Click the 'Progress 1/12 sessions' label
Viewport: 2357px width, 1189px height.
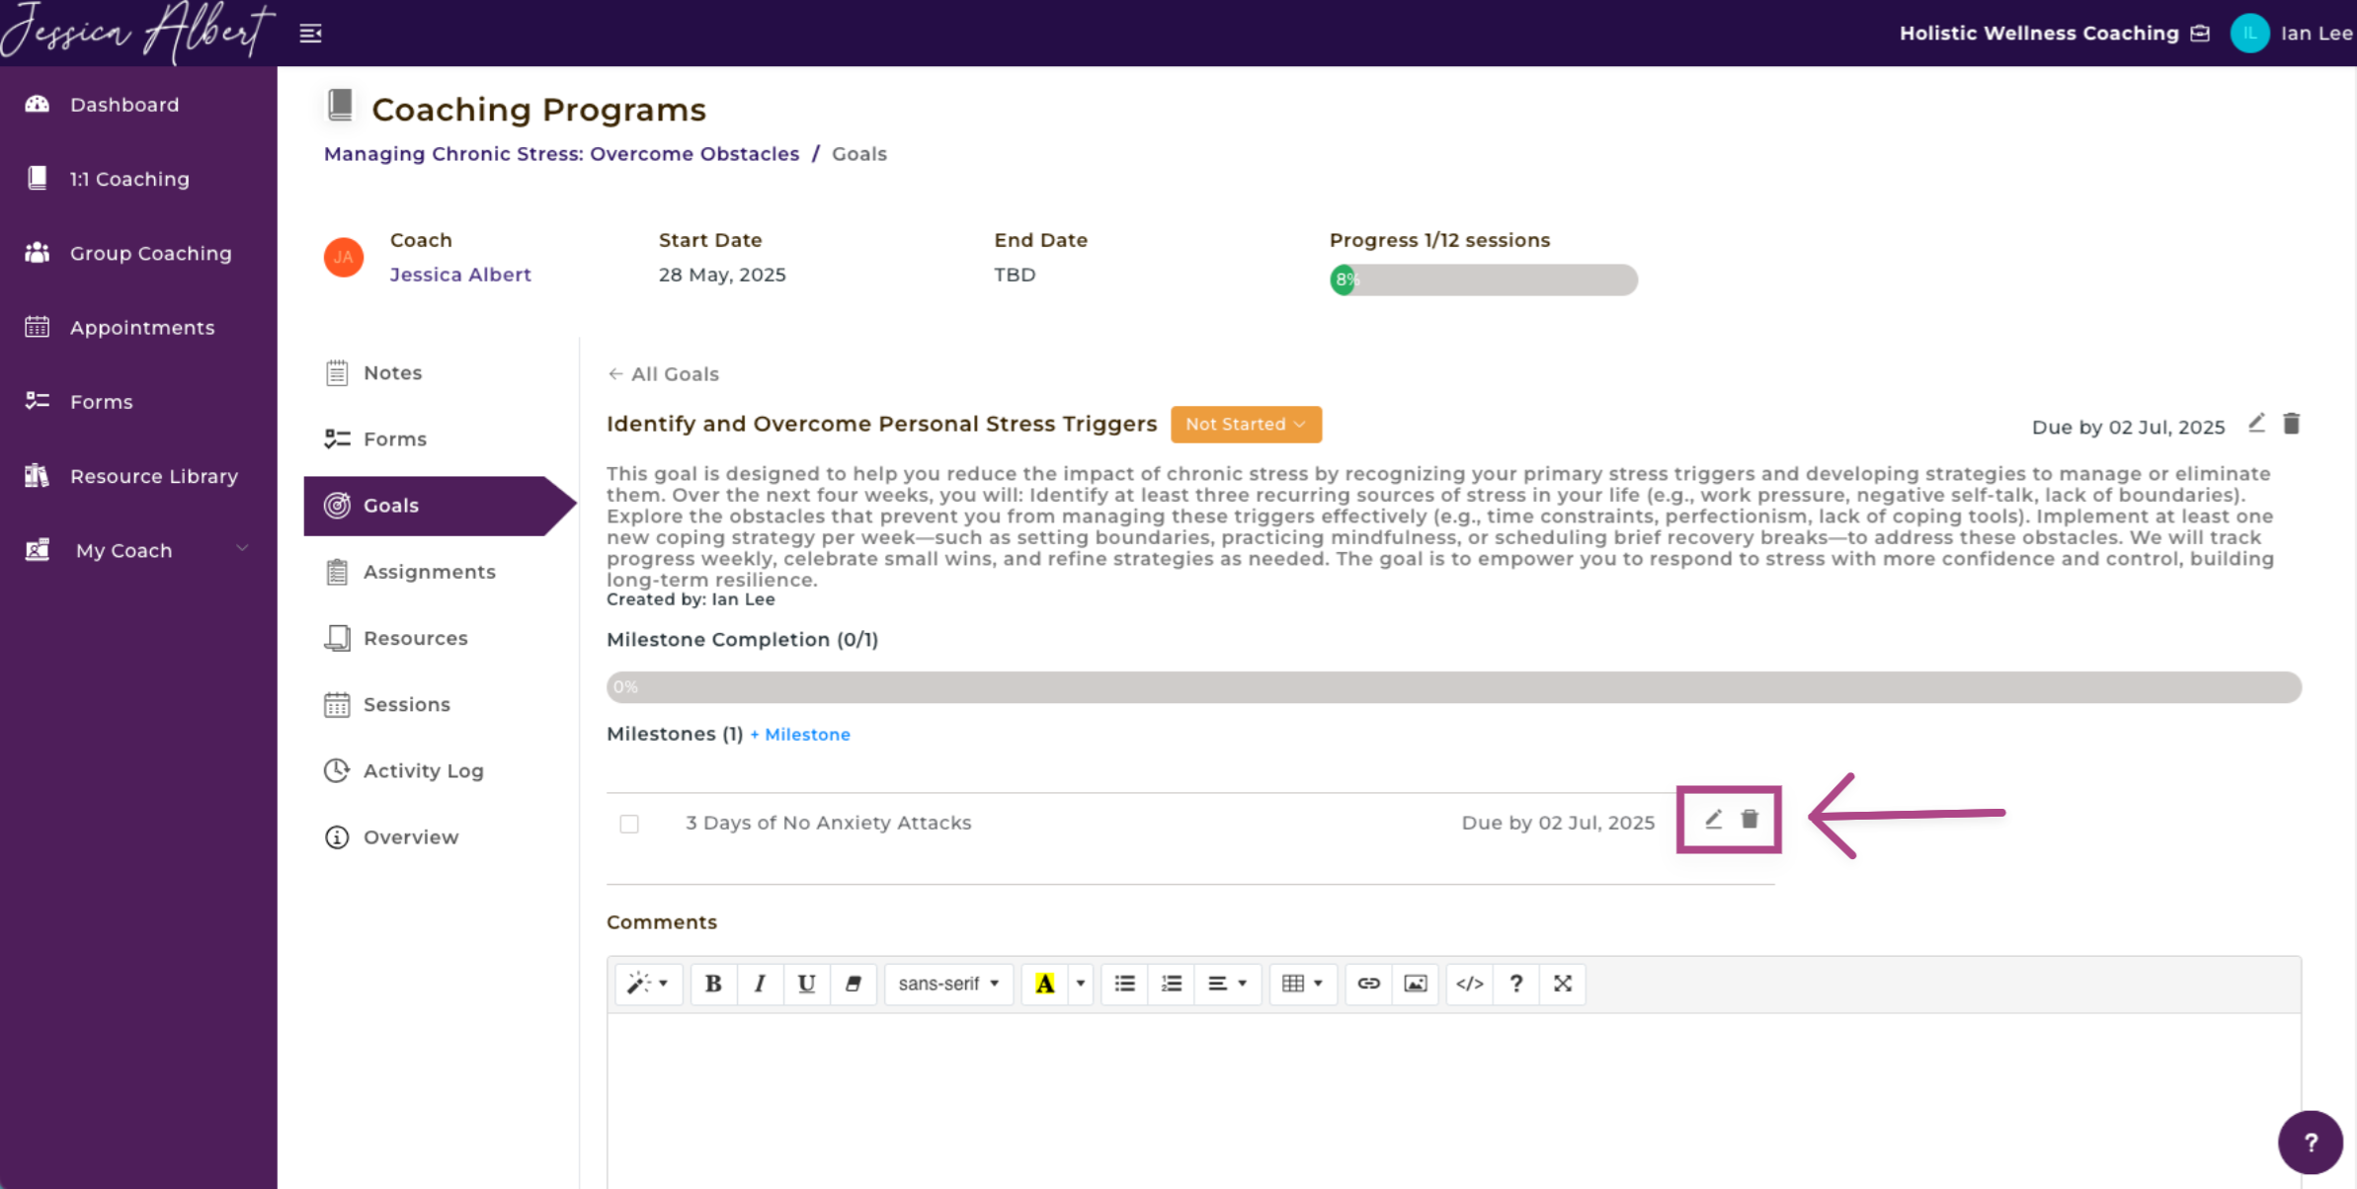click(1439, 240)
